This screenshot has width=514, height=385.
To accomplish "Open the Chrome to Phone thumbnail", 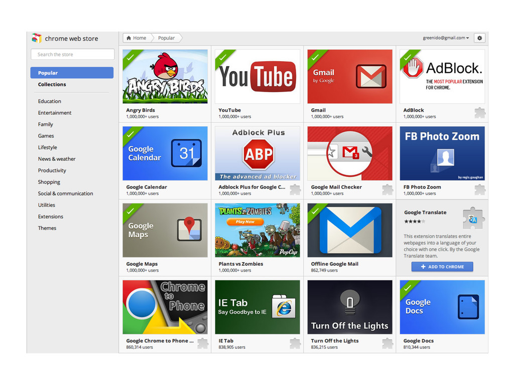I will coord(165,307).
